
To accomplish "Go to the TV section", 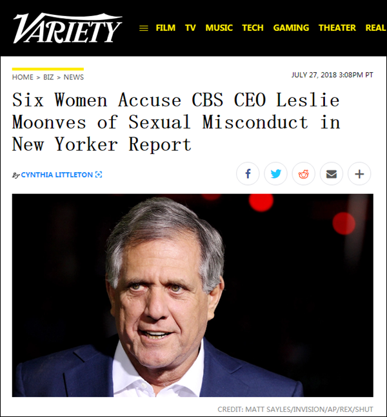I will 190,28.
